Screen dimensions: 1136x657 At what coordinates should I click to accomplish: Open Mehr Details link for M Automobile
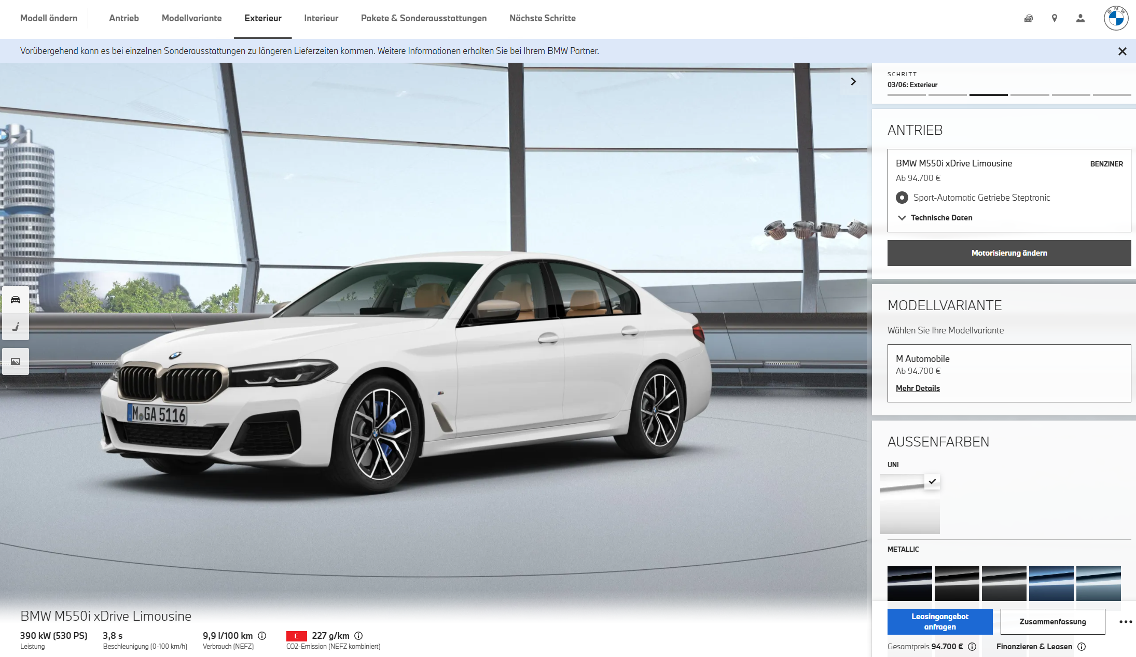918,388
